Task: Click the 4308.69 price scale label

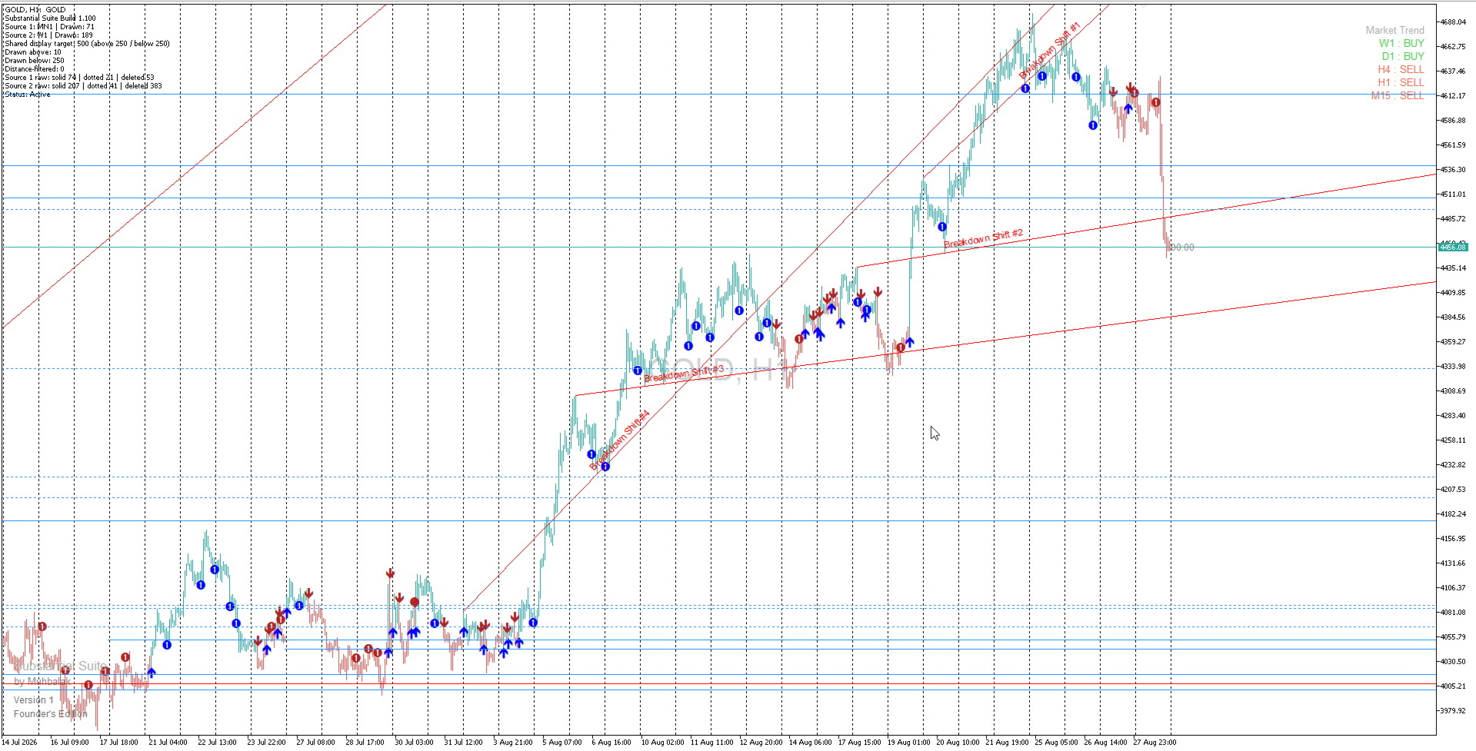Action: pyautogui.click(x=1453, y=391)
